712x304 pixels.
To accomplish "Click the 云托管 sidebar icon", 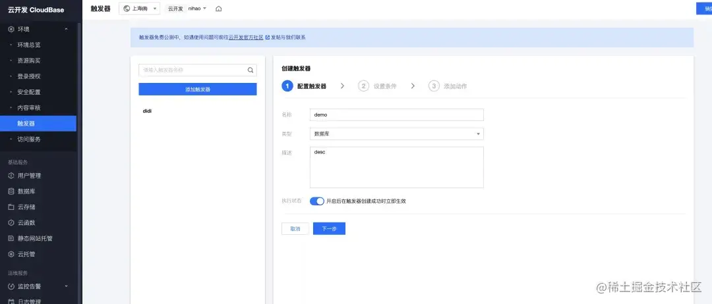I will [x=11, y=254].
